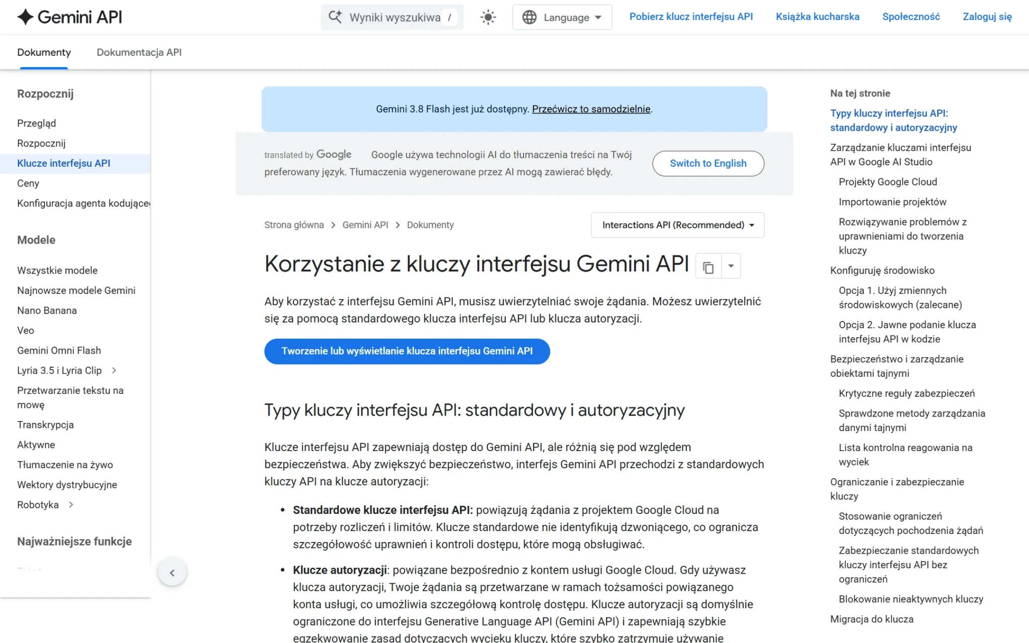Open Książka kucharska in header
The image size is (1029, 643).
click(817, 17)
